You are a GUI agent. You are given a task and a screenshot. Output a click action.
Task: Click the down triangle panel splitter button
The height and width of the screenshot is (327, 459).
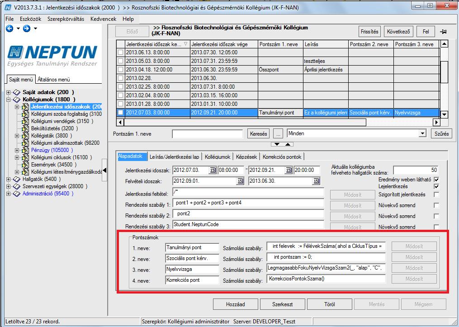click(x=277, y=144)
